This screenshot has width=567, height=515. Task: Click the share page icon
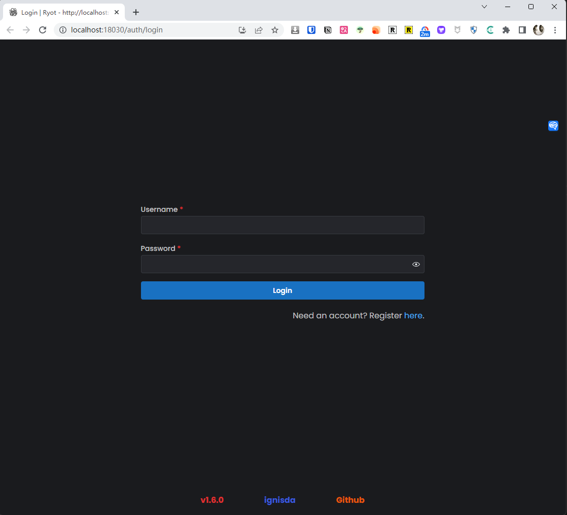(x=259, y=30)
